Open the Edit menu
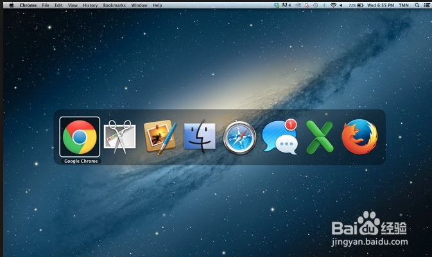Viewport: 432px width, 257px height. tap(58, 5)
